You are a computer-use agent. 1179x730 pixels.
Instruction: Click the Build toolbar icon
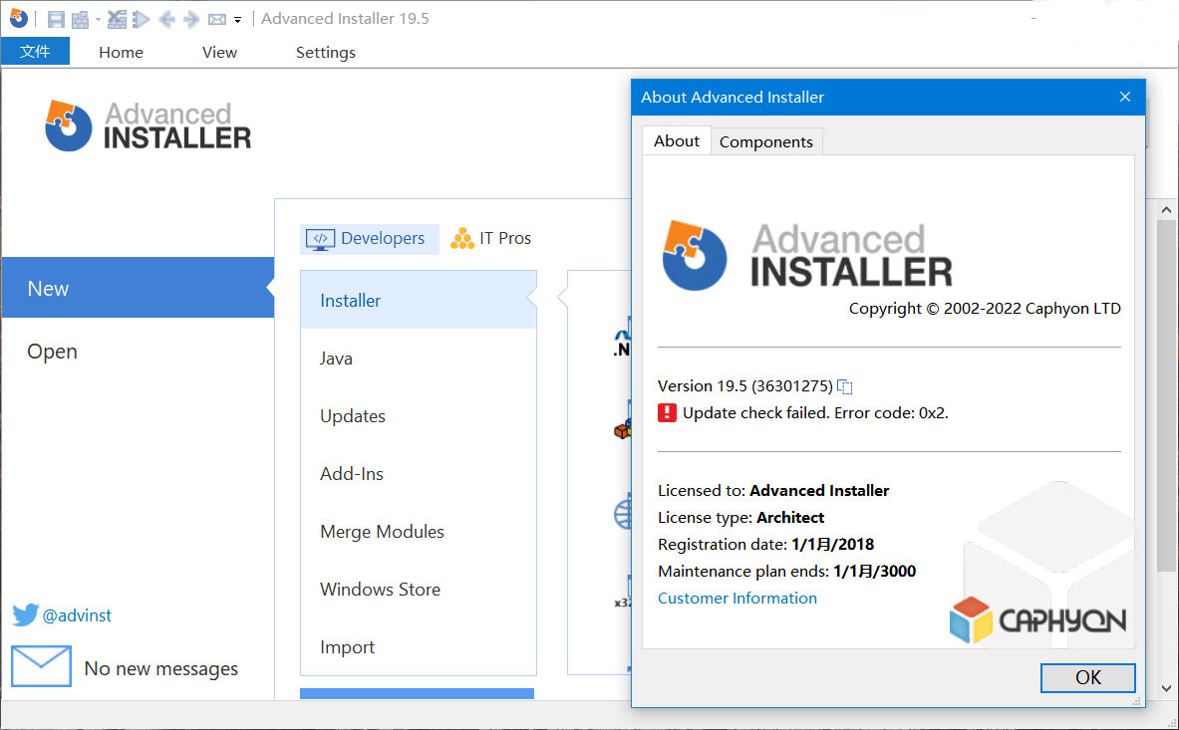pyautogui.click(x=81, y=20)
